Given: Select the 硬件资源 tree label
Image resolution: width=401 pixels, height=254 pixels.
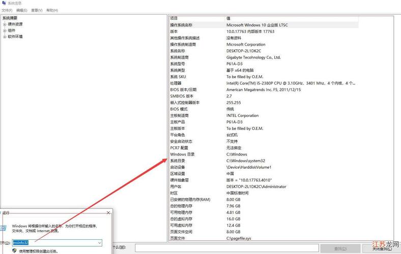Looking at the screenshot, I should tap(15, 24).
